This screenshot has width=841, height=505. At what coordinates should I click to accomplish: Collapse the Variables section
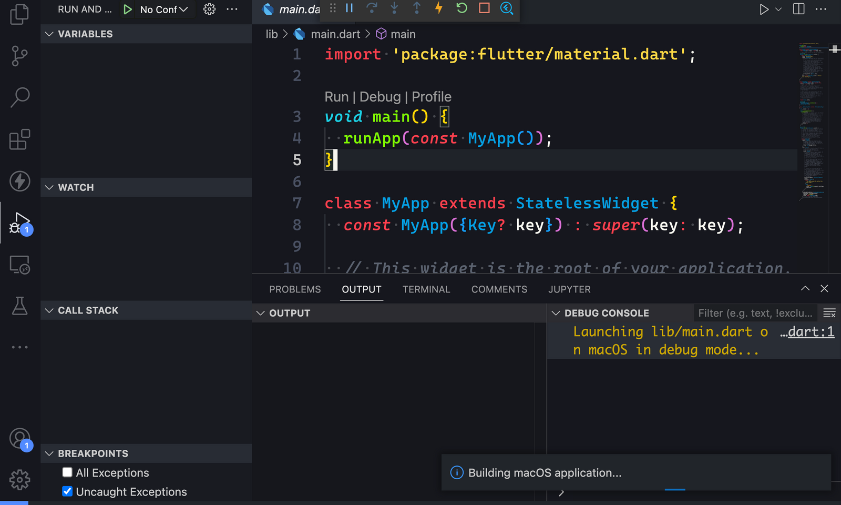click(x=146, y=34)
